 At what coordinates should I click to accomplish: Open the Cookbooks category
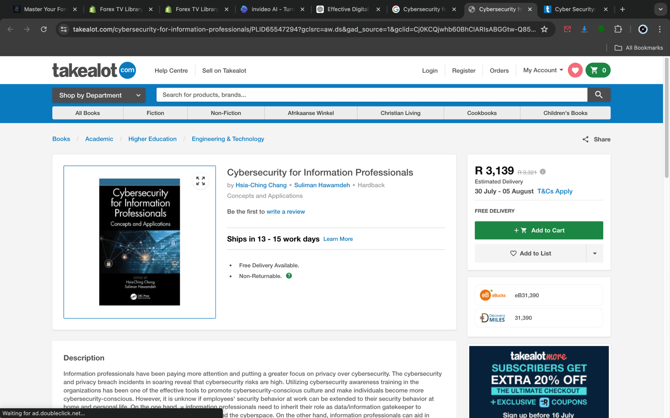coord(482,113)
